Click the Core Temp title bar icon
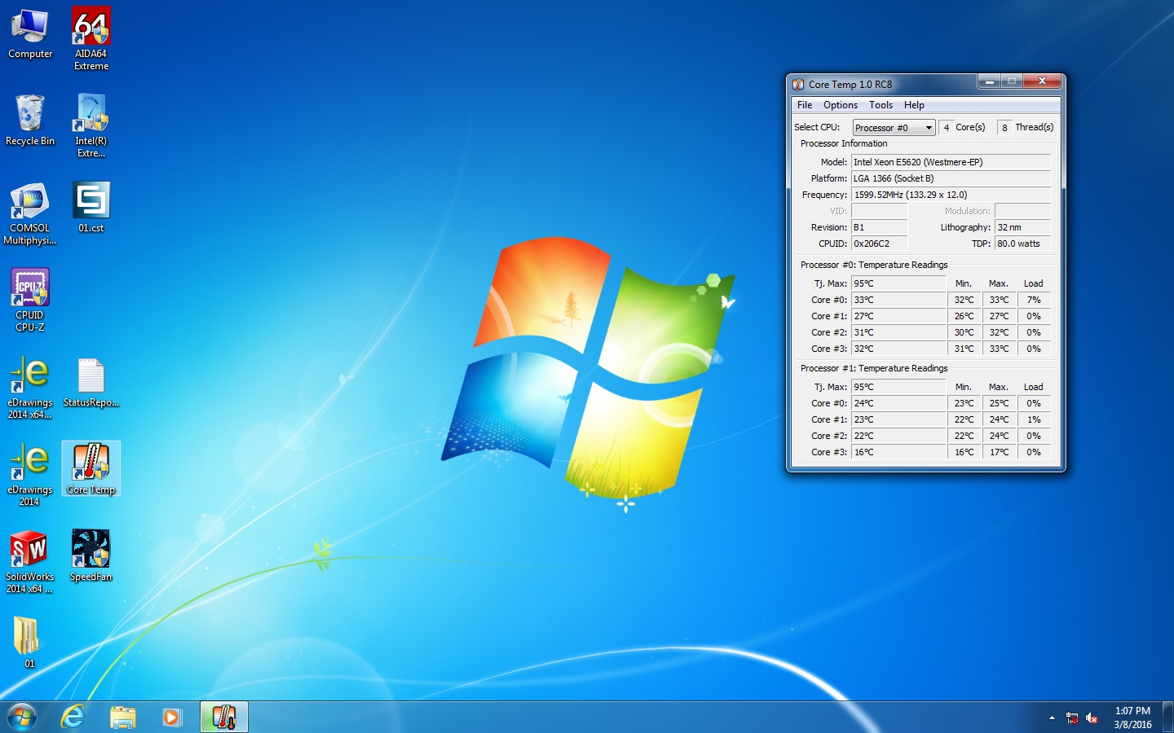 798,84
